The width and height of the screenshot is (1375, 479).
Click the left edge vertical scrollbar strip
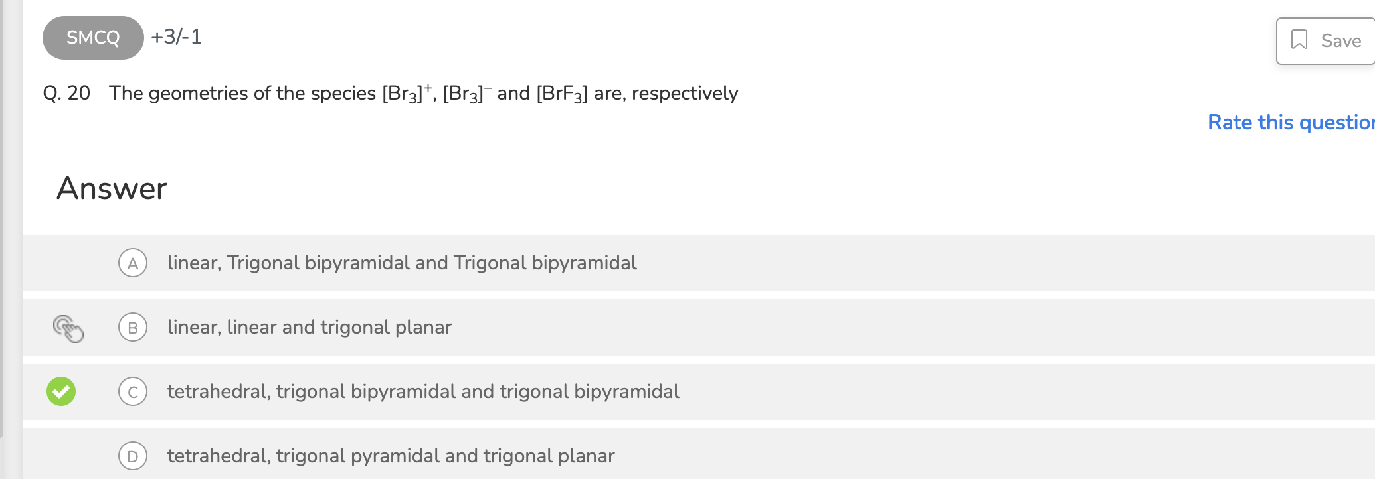(2, 219)
